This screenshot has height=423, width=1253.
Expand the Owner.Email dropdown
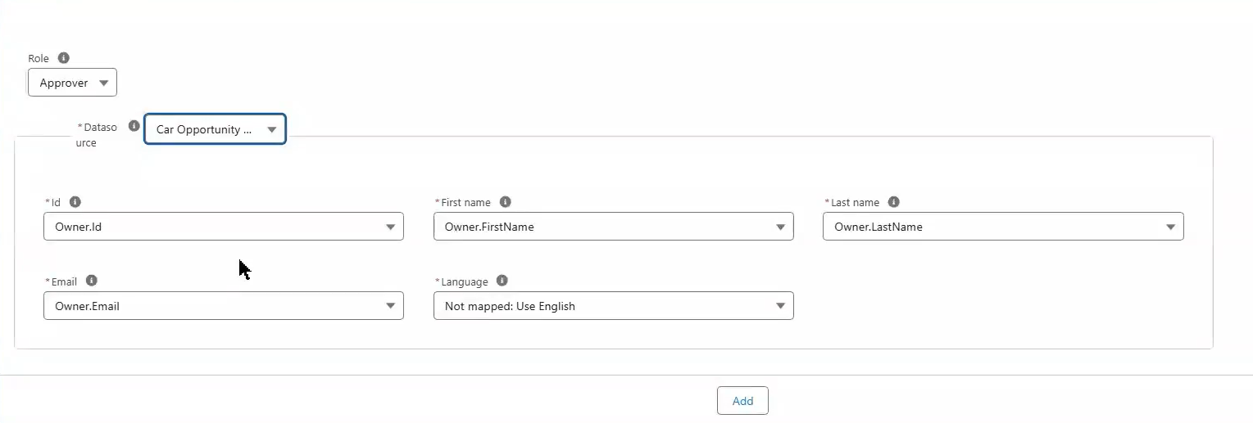(224, 306)
